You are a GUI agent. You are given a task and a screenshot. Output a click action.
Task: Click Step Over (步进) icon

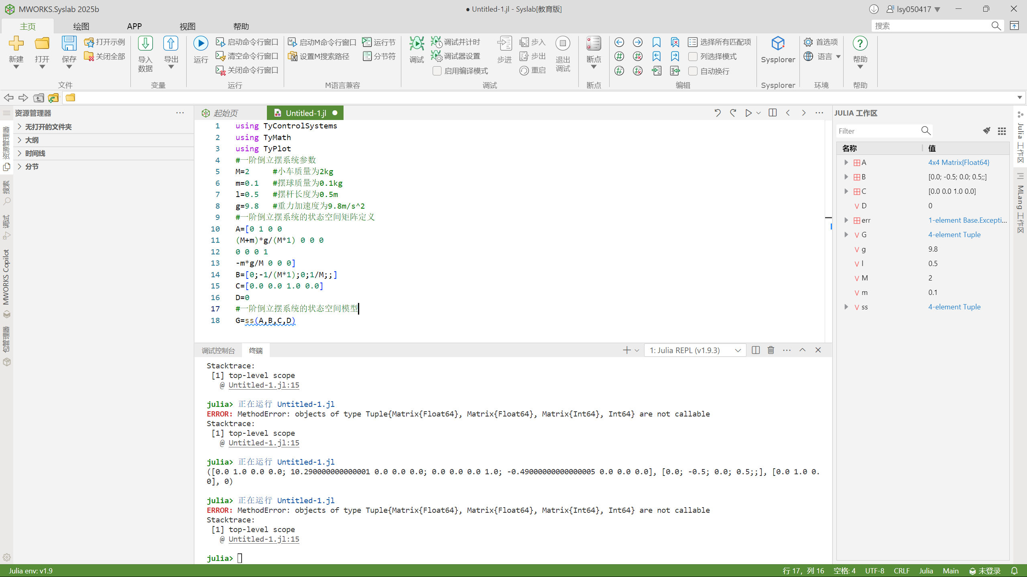click(x=504, y=43)
